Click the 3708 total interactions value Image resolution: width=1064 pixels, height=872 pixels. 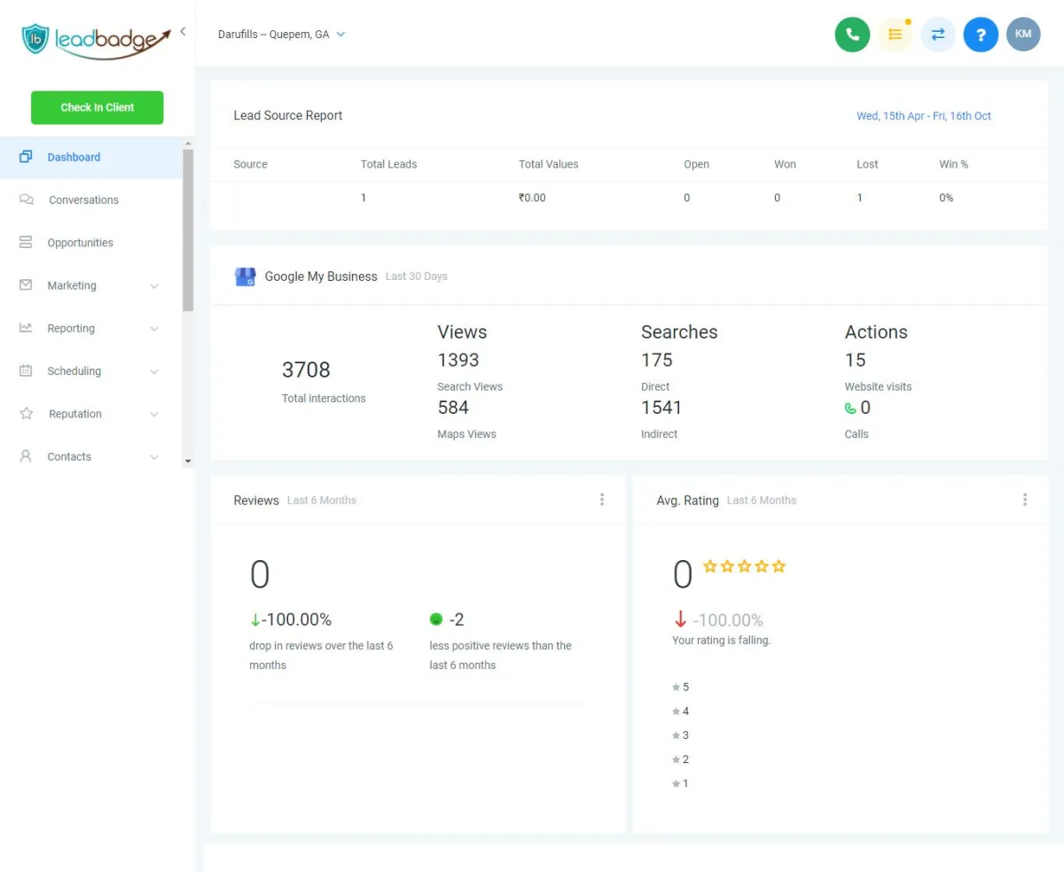pos(306,370)
